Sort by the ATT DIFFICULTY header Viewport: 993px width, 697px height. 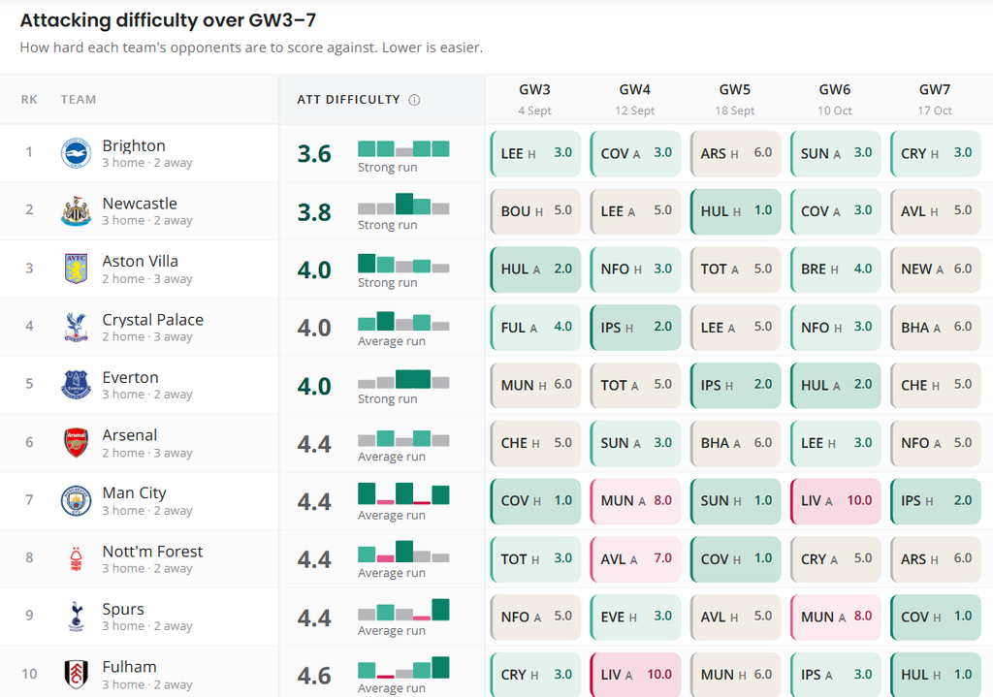click(x=349, y=100)
